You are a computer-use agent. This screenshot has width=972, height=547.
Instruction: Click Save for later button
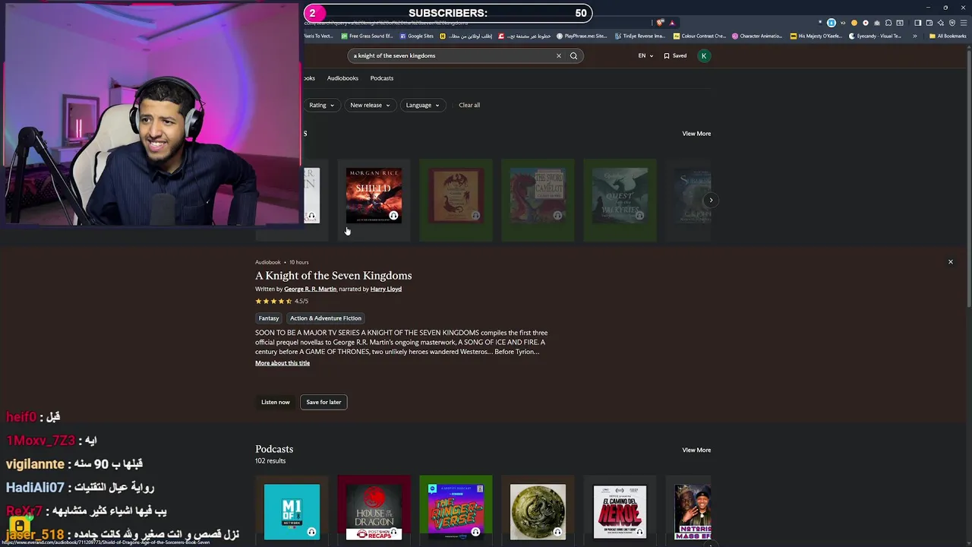tap(323, 402)
